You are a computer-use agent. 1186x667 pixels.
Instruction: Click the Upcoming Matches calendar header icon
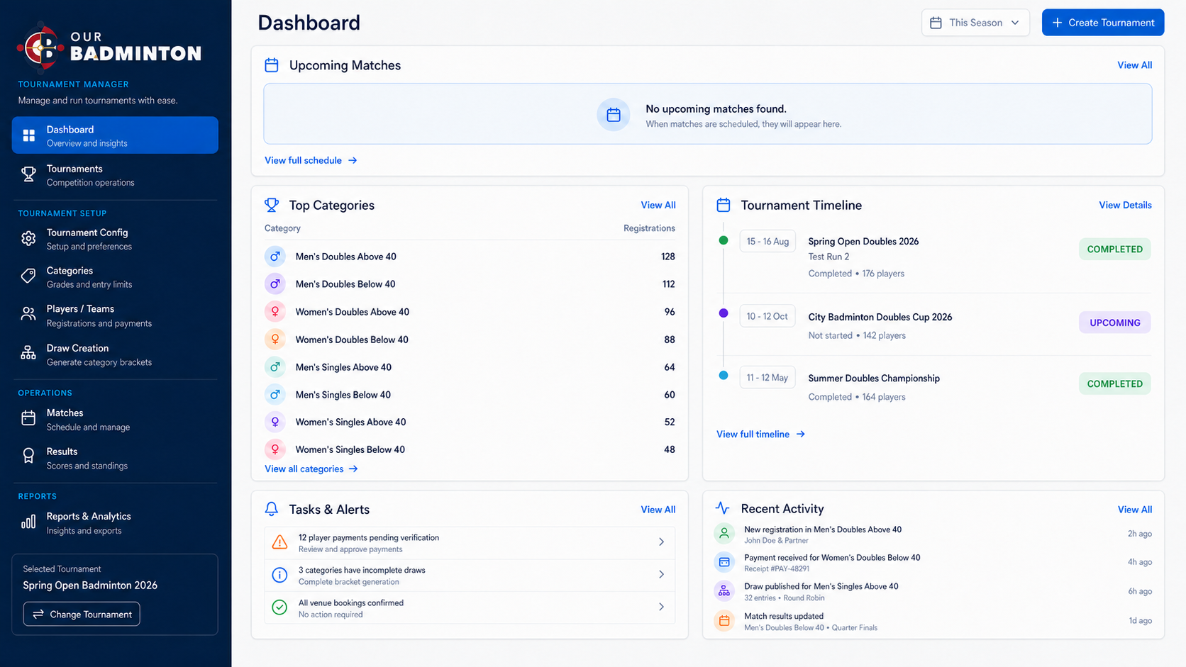point(272,65)
